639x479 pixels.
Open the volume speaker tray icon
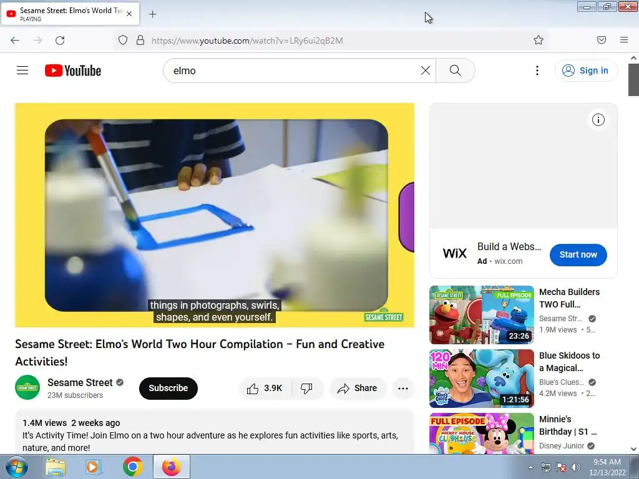tap(576, 467)
